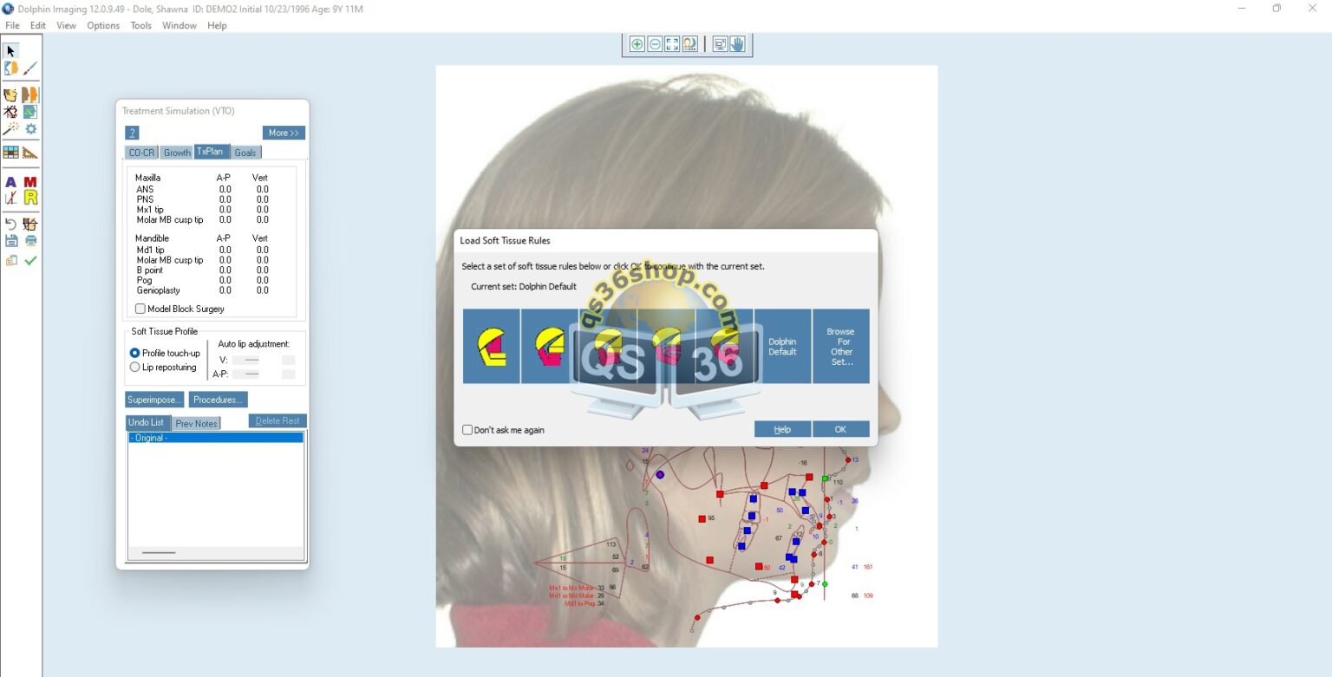Enable the Model Block Surgery checkbox

click(x=140, y=309)
